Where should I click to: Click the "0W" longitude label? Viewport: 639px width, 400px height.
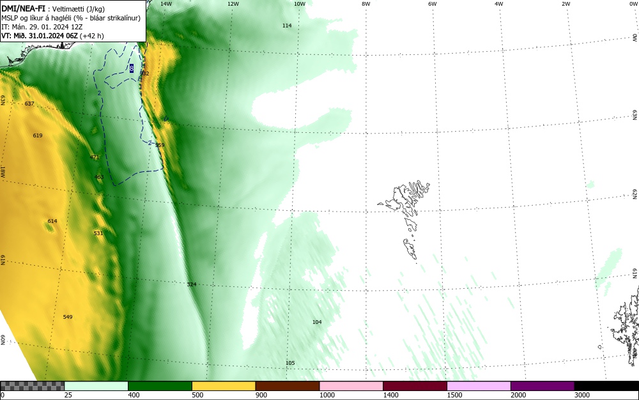tap(633, 4)
